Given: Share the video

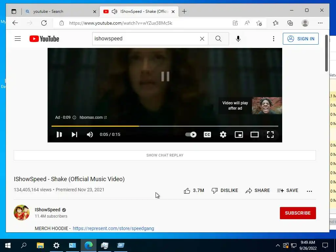Looking at the screenshot, I should (258, 191).
